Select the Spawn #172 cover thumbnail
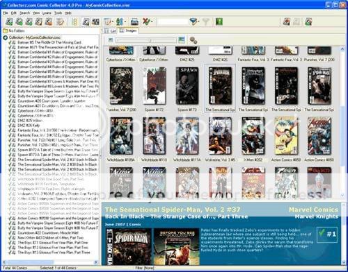 pos(154,86)
